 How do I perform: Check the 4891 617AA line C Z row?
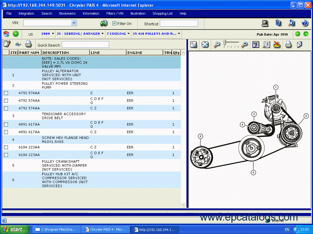[x=6, y=132]
